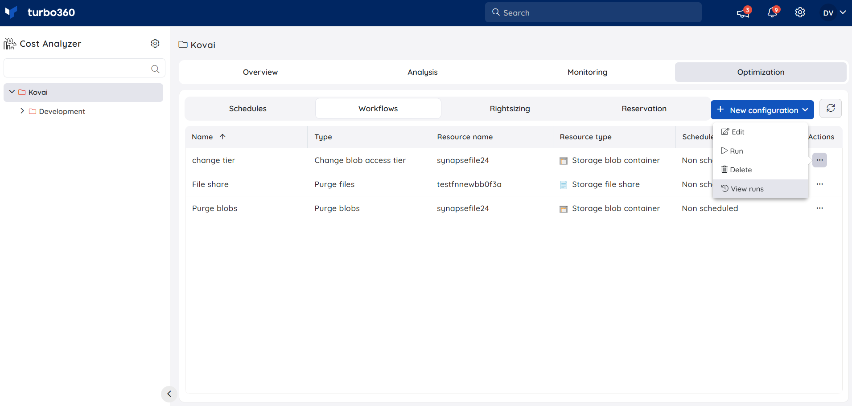852x406 pixels.
Task: Click the Kovai breadcrumb title
Action: point(203,45)
